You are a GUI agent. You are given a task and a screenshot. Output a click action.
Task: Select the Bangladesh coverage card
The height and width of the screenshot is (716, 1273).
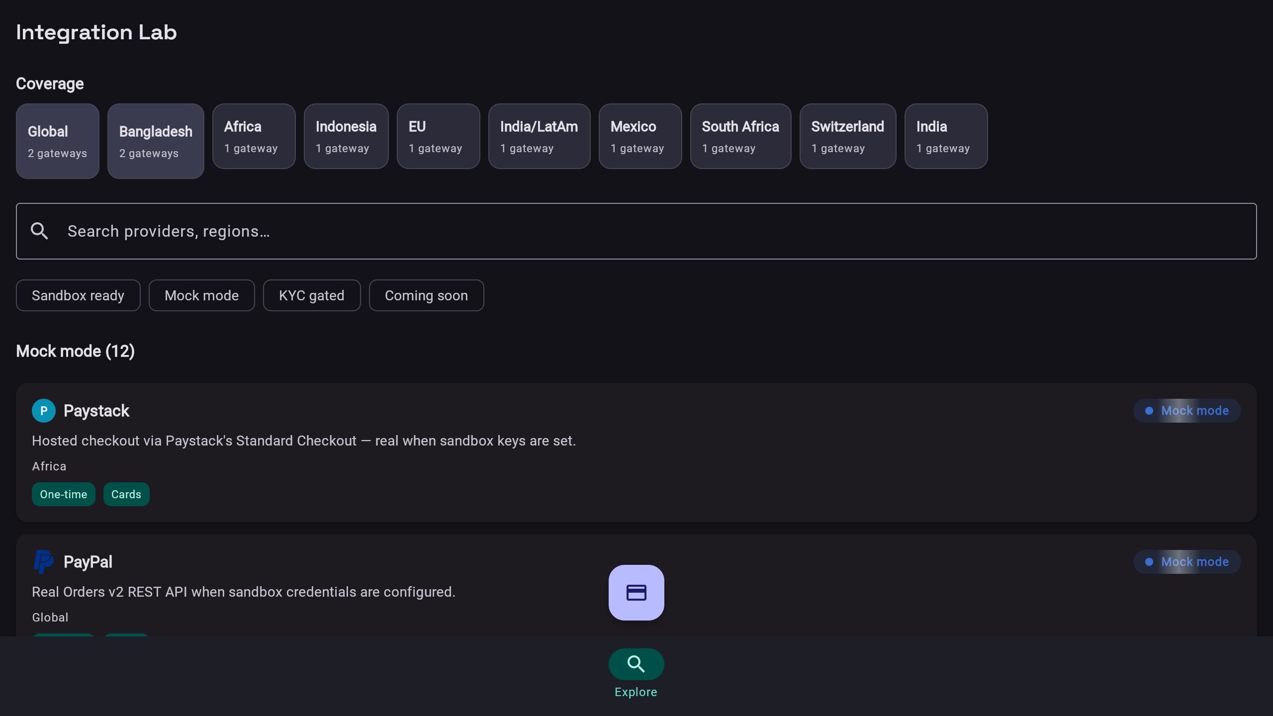(156, 141)
